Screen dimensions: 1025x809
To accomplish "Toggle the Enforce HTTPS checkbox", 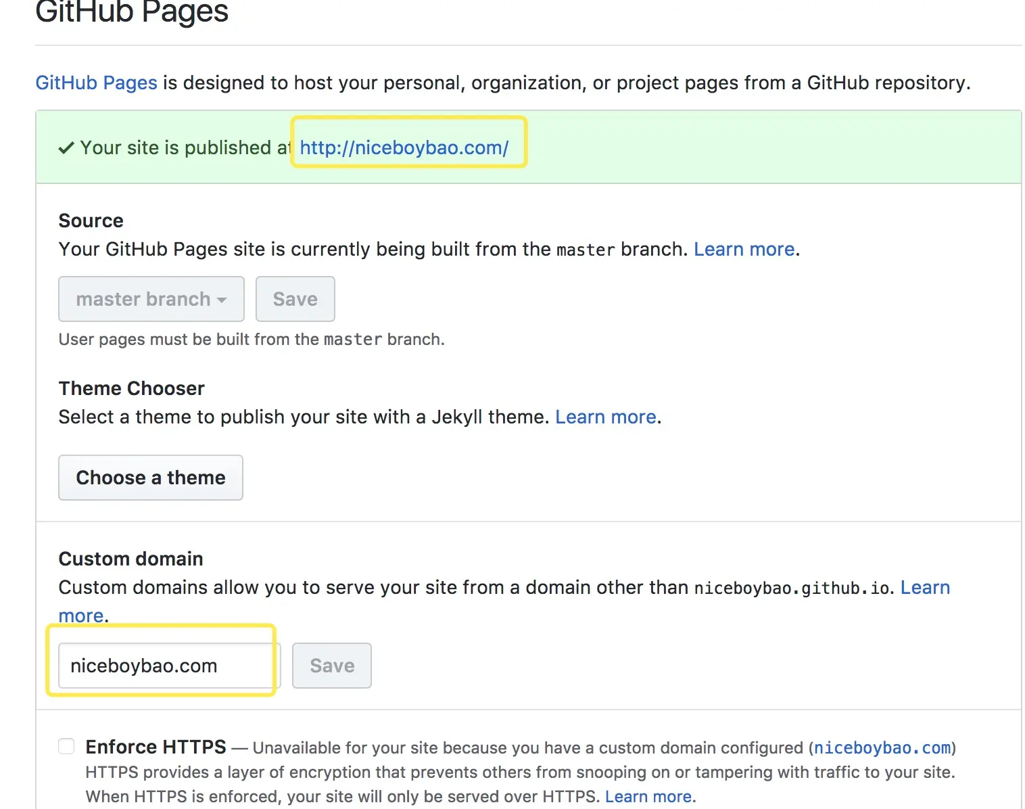I will (x=66, y=746).
